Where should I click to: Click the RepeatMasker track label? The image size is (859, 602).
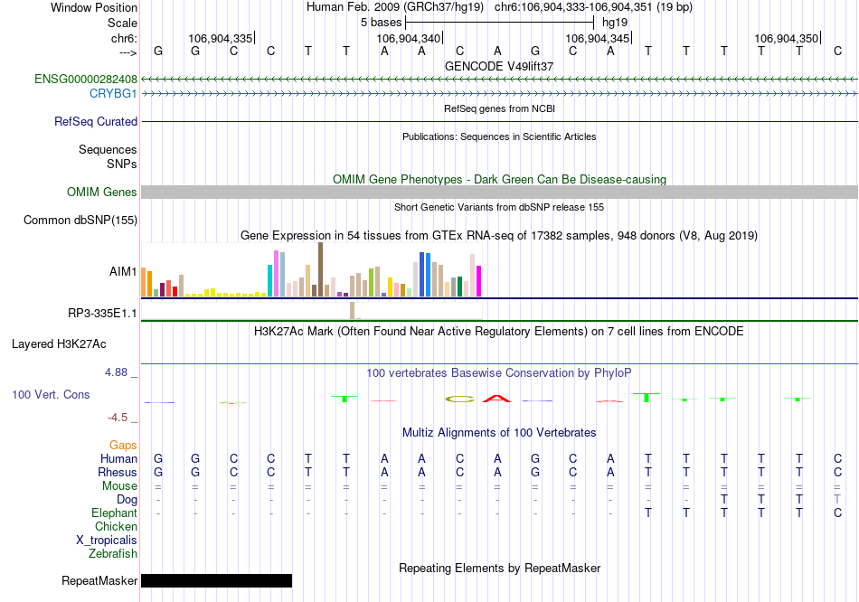pyautogui.click(x=99, y=580)
